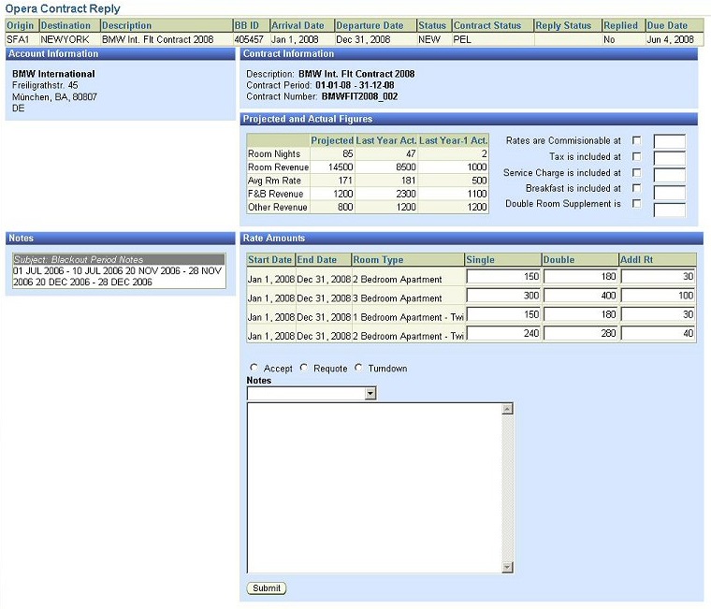Check Double Room Supplement checkbox

coord(637,204)
